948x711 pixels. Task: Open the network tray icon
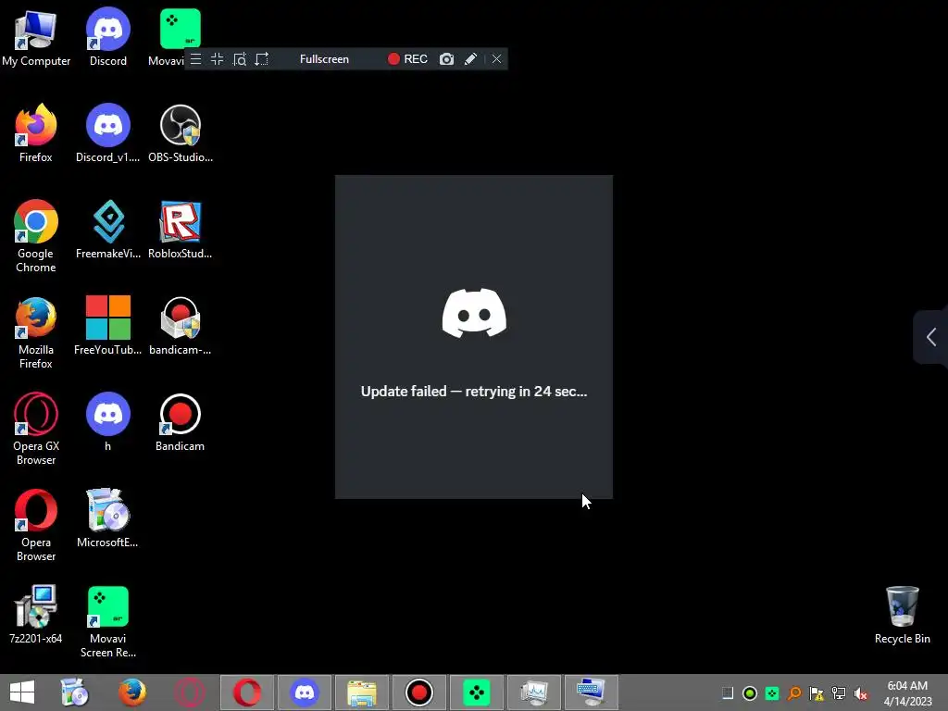click(x=839, y=693)
